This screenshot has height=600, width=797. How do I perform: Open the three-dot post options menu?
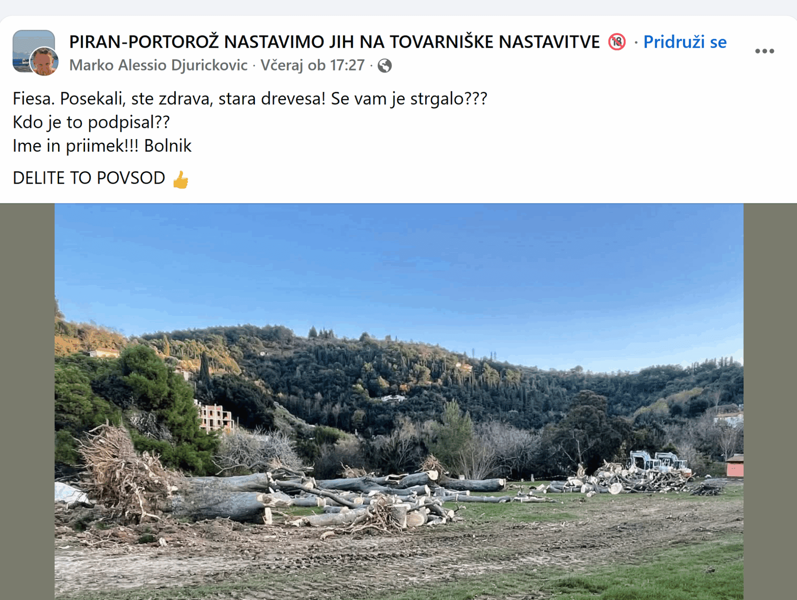[764, 51]
